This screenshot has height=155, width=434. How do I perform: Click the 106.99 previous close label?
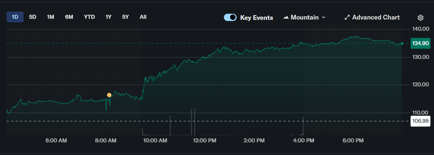[420, 121]
